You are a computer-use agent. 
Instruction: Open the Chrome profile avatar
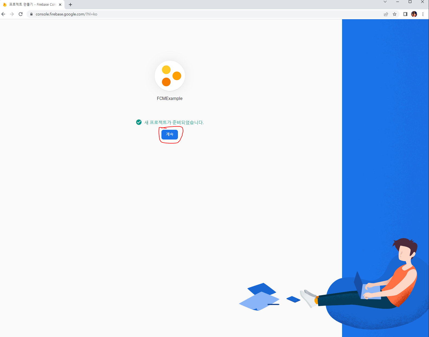[414, 14]
